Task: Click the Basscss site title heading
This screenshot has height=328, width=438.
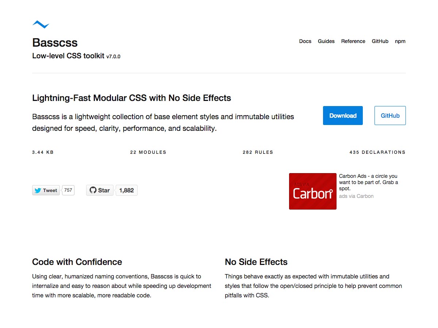Action: point(55,43)
